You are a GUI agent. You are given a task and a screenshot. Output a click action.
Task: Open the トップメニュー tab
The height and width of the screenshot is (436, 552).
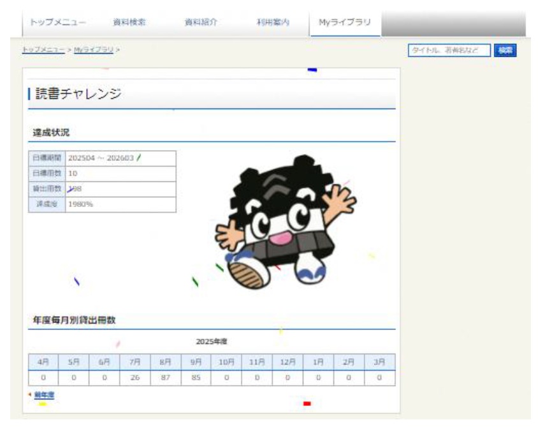coord(59,22)
